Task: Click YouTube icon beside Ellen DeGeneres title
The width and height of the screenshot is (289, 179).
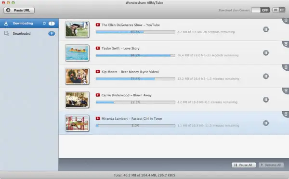Action: (x=98, y=25)
